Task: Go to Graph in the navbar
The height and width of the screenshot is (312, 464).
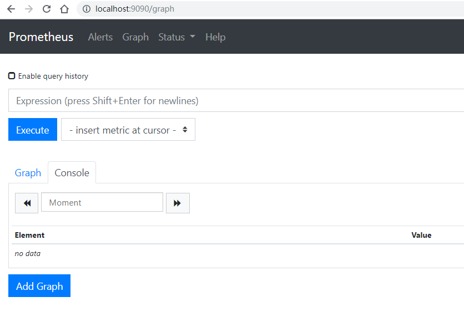Action: click(x=135, y=37)
